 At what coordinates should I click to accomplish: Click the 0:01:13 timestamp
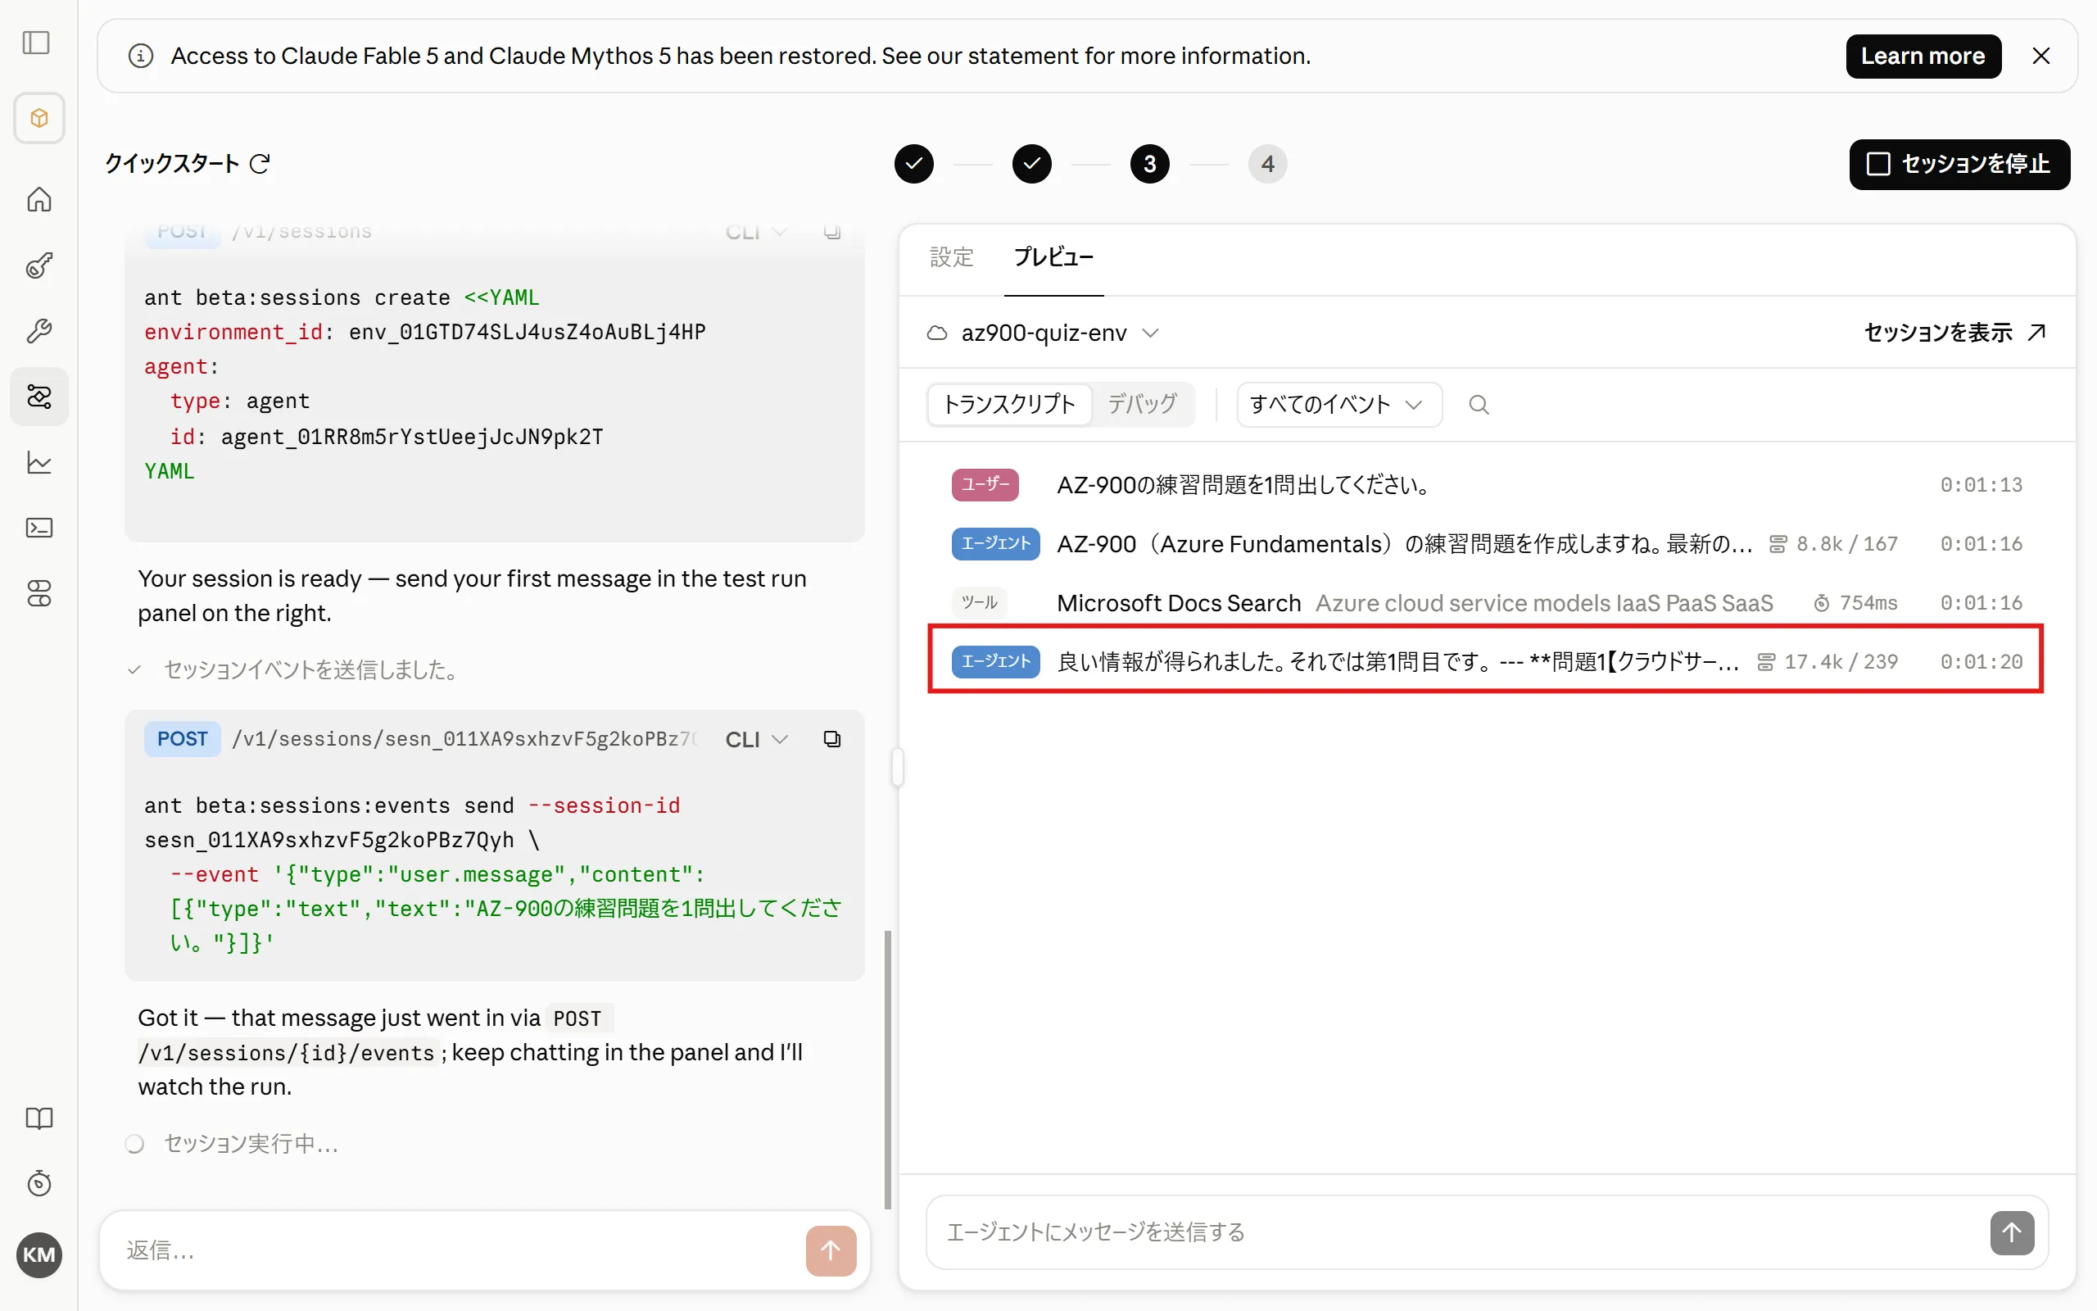(1981, 485)
